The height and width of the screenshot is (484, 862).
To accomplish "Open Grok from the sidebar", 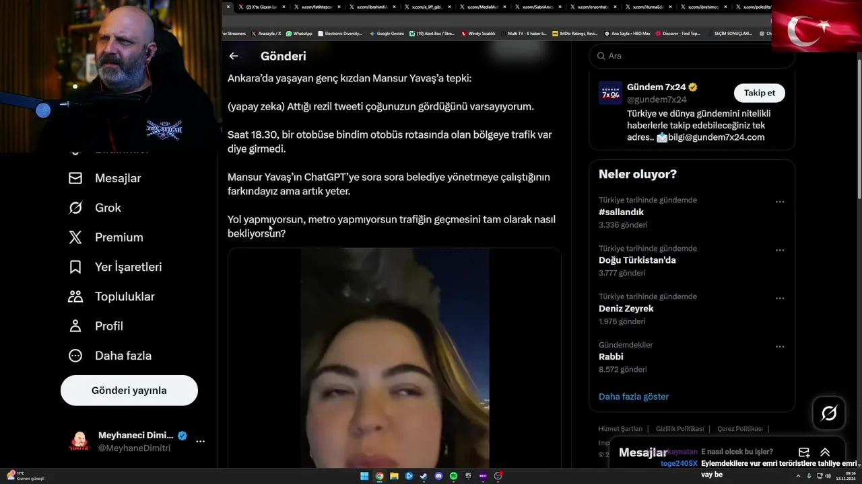I will [95, 208].
